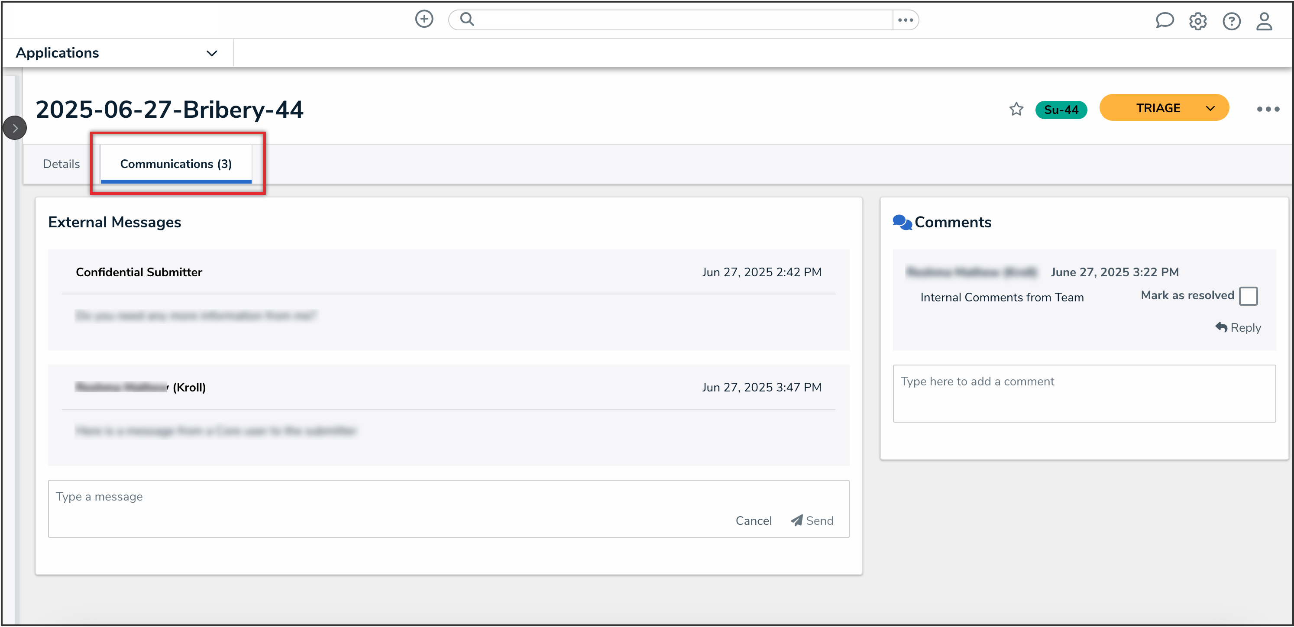1294x627 pixels.
Task: Favorite this record with the star
Action: (1016, 109)
